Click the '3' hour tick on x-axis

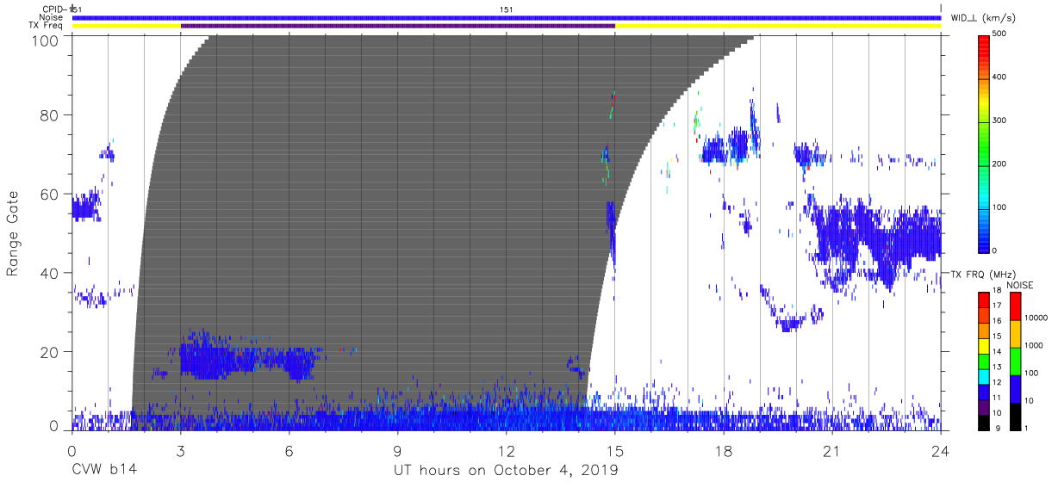click(180, 450)
